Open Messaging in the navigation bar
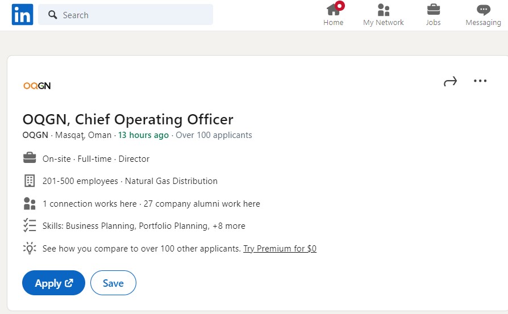The height and width of the screenshot is (314, 508). pos(483,14)
